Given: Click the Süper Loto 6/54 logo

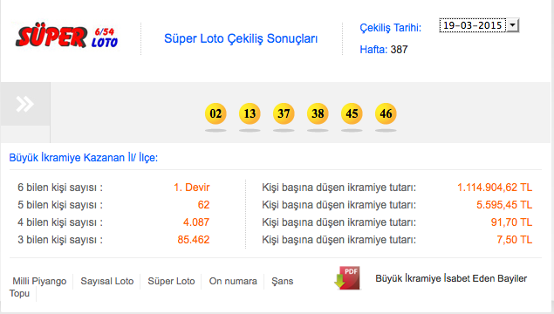Looking at the screenshot, I should tap(67, 38).
